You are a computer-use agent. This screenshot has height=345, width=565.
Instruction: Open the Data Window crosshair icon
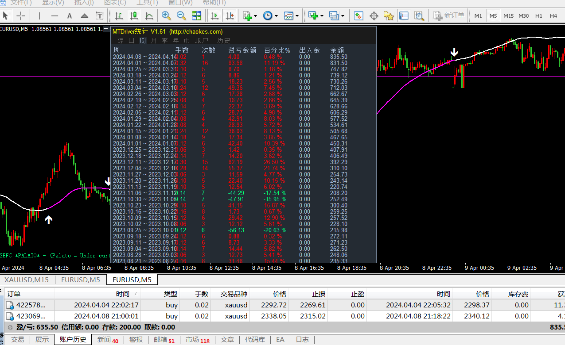click(374, 16)
